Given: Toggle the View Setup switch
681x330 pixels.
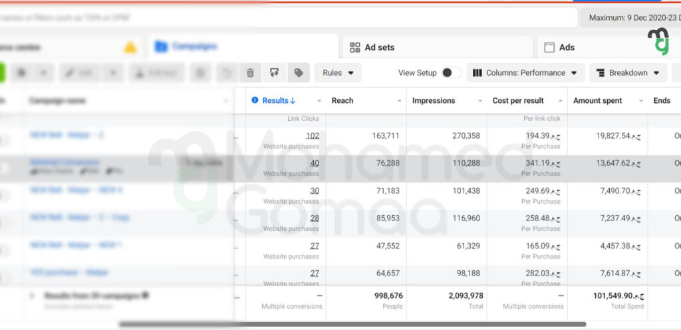Looking at the screenshot, I should point(450,73).
